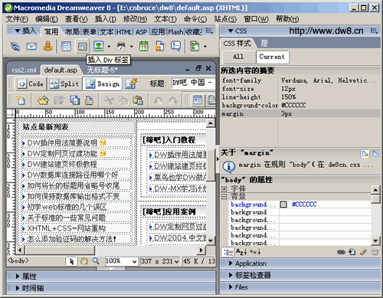Switch to the 无标题-5* document tab
This screenshot has width=383, height=298.
102,70
